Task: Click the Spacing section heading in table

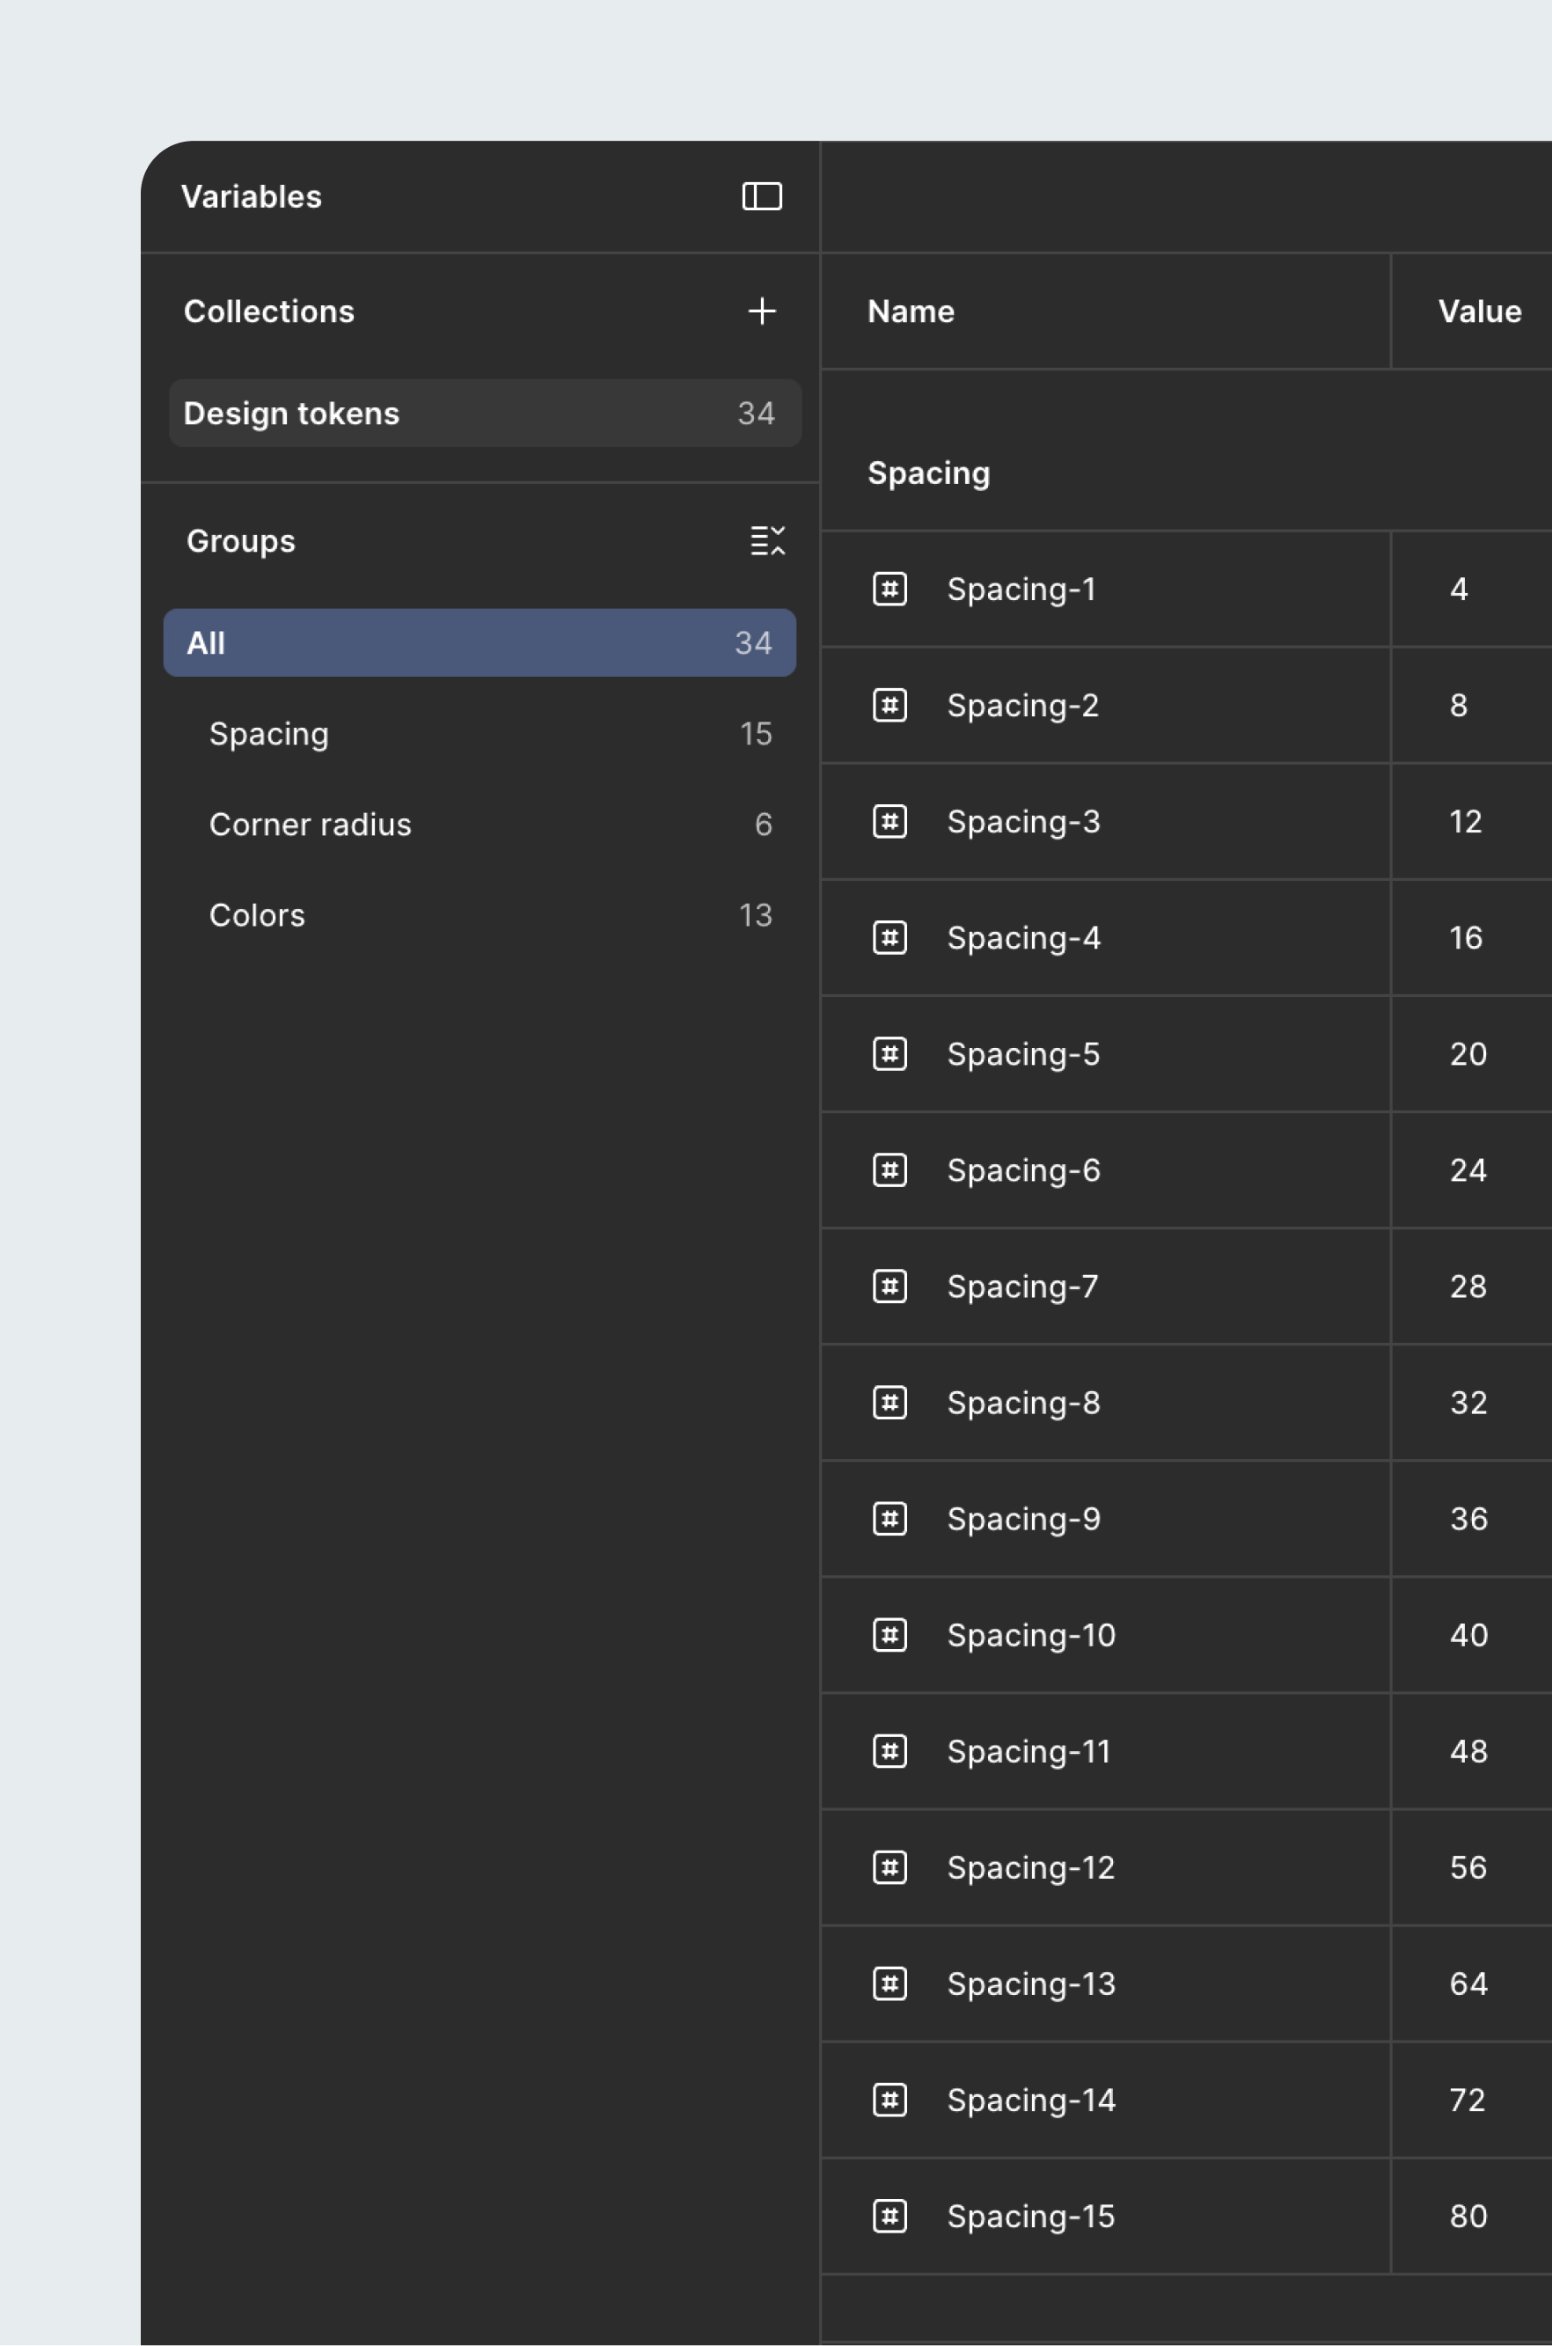Action: click(x=928, y=473)
